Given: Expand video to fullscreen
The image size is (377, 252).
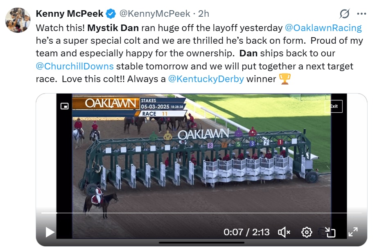Looking at the screenshot, I should pyautogui.click(x=353, y=232).
